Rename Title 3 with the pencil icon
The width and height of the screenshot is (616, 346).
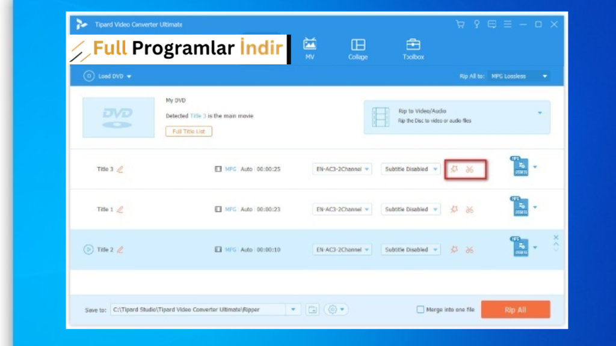pos(120,169)
